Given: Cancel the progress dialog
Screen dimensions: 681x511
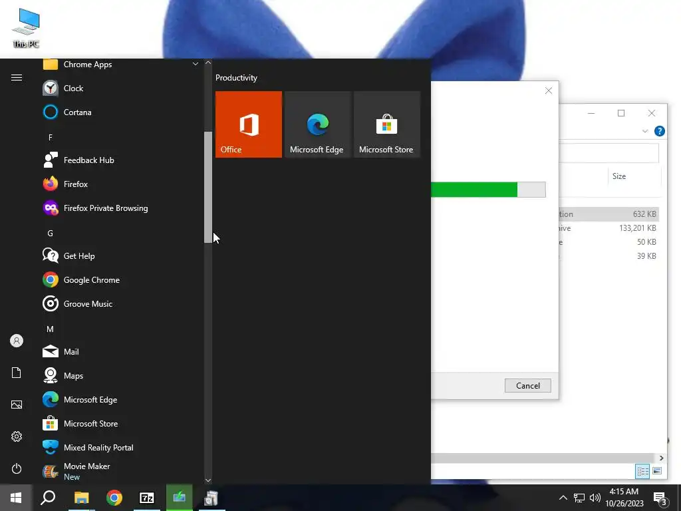Looking at the screenshot, I should pos(527,386).
